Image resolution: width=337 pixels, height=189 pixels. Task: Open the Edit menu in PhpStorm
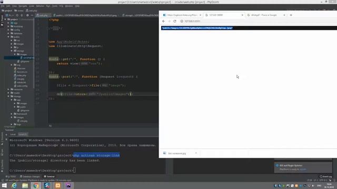coord(8,6)
